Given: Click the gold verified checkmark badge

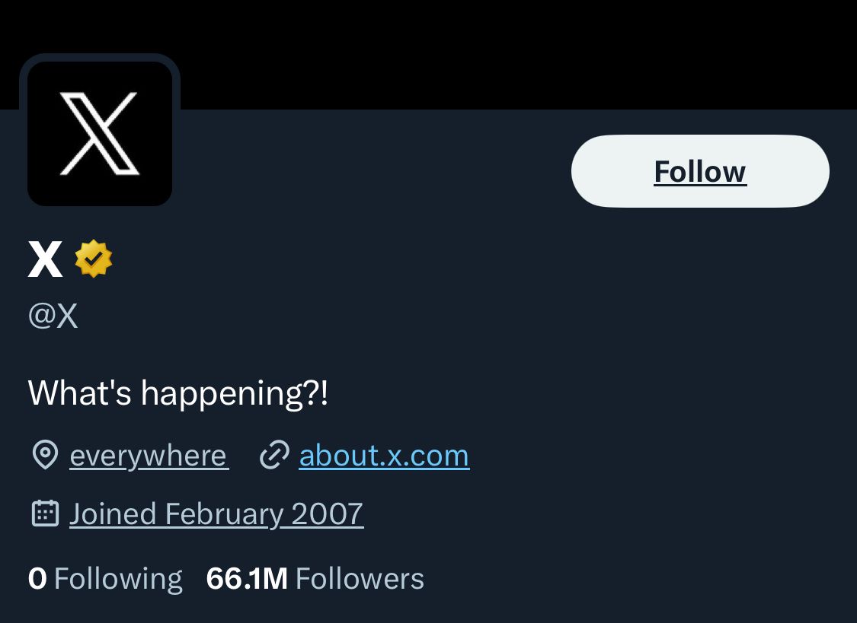Looking at the screenshot, I should (x=93, y=259).
